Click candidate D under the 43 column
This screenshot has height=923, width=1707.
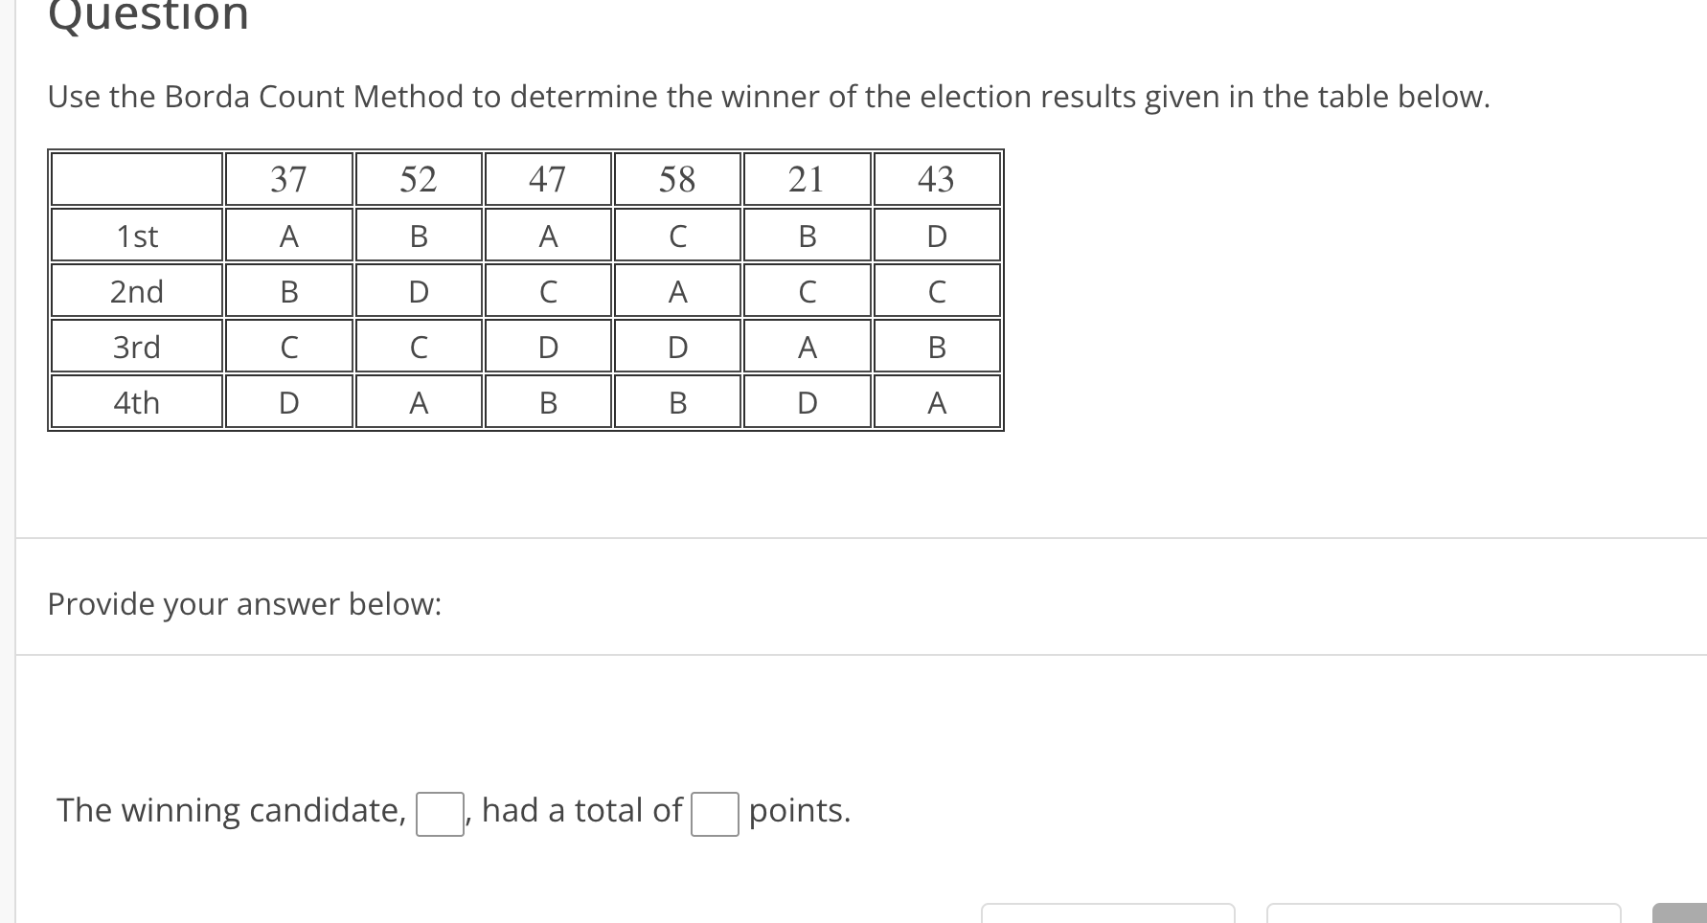coord(936,236)
